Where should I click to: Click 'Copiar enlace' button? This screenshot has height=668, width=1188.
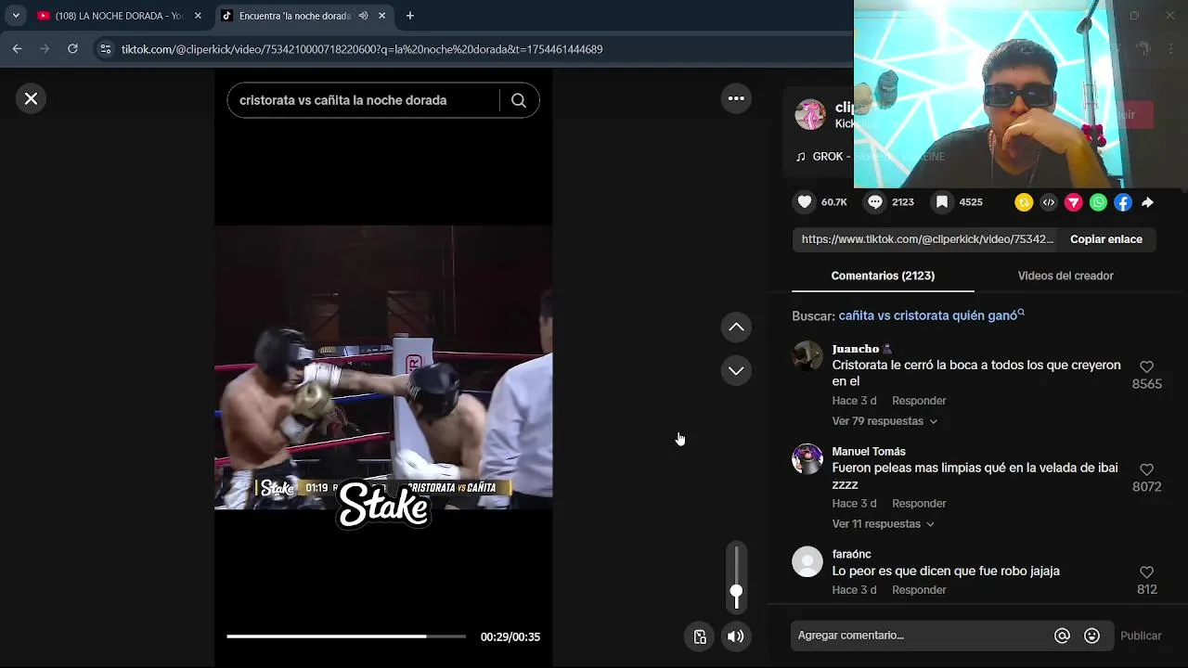point(1106,239)
